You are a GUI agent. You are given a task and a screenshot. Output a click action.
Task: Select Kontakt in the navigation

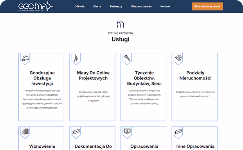pos(165,6)
